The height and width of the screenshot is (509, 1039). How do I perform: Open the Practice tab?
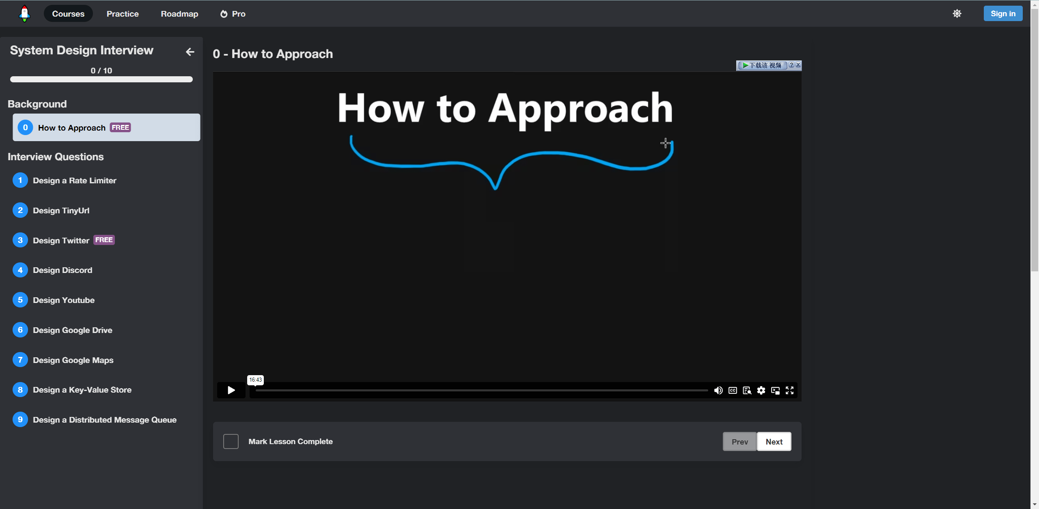click(x=123, y=14)
